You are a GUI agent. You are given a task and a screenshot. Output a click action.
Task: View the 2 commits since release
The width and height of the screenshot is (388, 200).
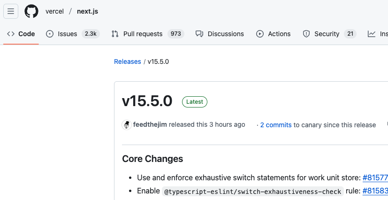(276, 125)
